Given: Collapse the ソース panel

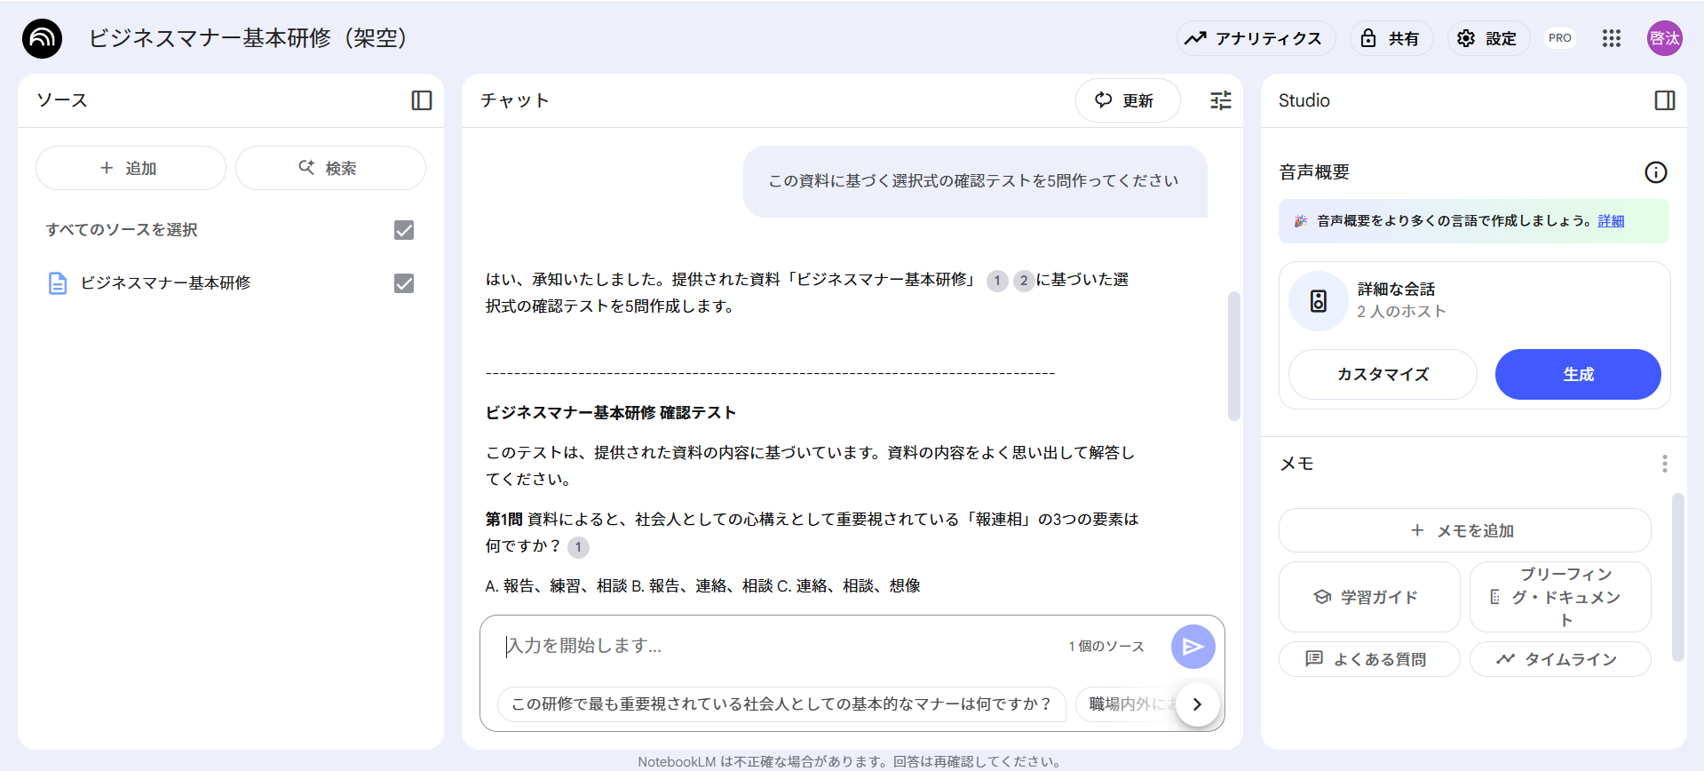Looking at the screenshot, I should coord(422,100).
